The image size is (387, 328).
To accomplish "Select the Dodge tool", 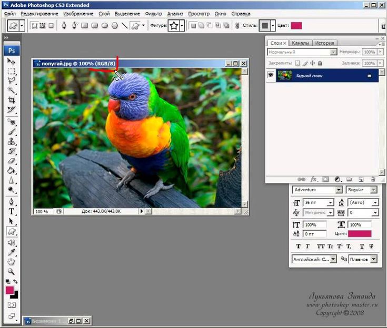I will [x=11, y=190].
